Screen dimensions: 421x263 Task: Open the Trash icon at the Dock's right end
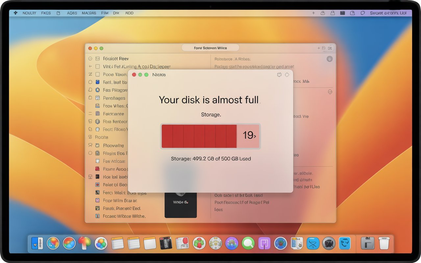(x=383, y=243)
